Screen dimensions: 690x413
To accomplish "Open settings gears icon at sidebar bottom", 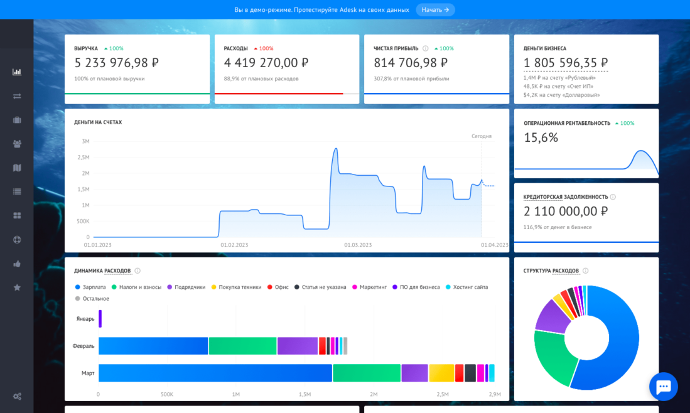I will click(x=17, y=396).
